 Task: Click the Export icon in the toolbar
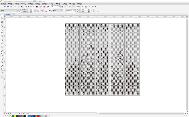pyautogui.click(x=44, y=6)
